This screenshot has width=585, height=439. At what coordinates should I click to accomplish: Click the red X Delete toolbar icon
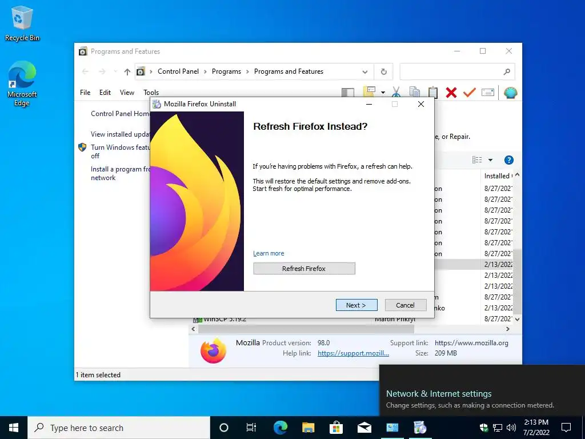pos(451,92)
